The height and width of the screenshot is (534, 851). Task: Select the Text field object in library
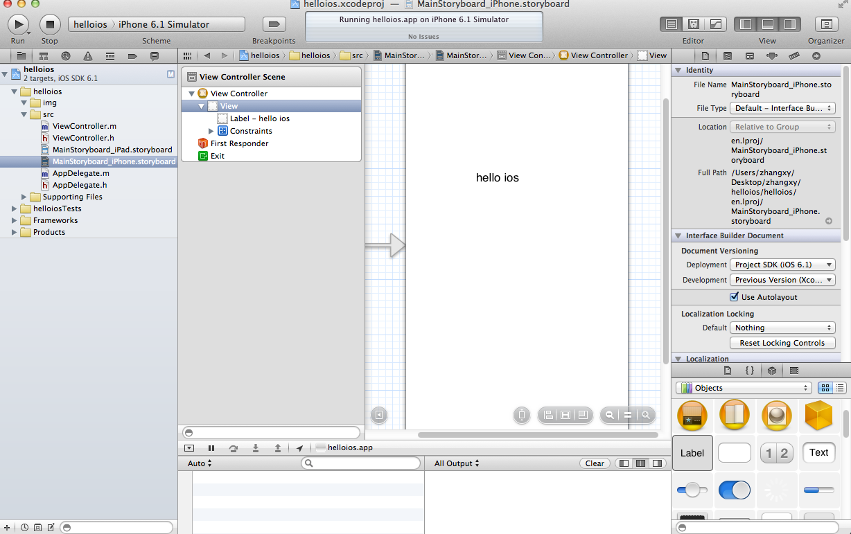818,453
